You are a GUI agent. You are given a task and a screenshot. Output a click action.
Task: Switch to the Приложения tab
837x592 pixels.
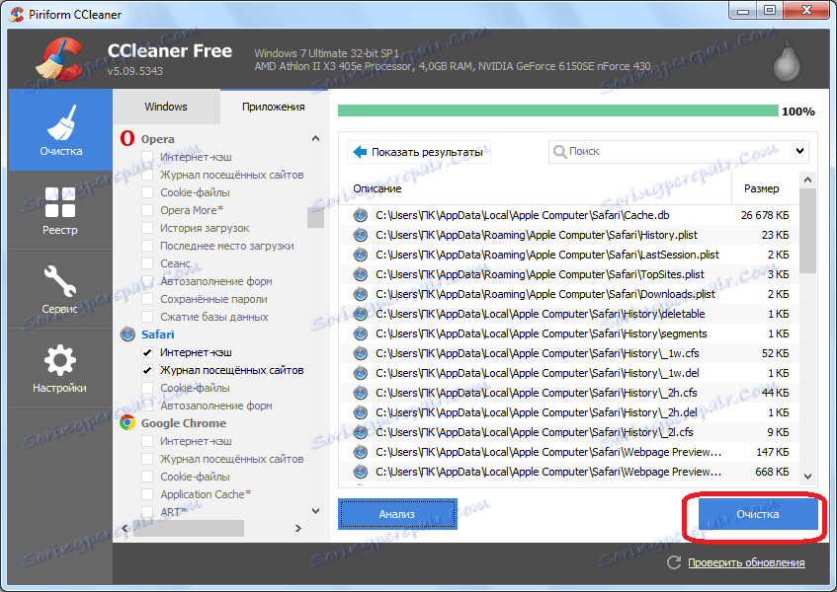274,107
